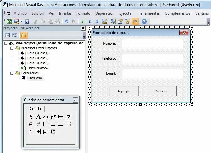This screenshot has height=153, width=211.
Task: Click the Copy toolbar icon
Action: point(43,22)
